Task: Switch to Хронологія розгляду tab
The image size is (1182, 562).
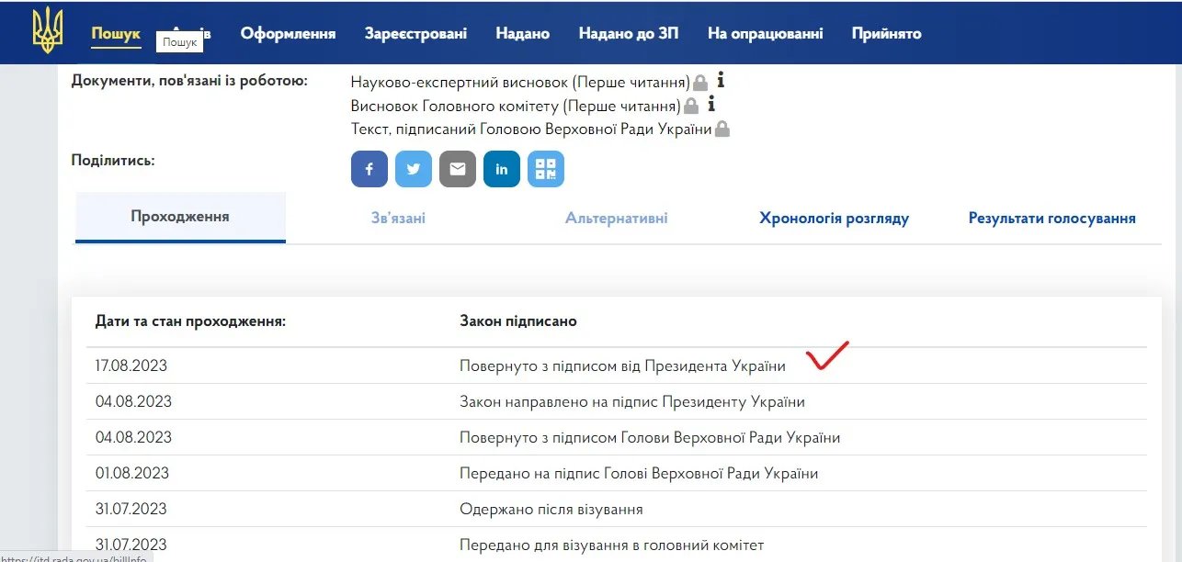Action: (x=834, y=219)
